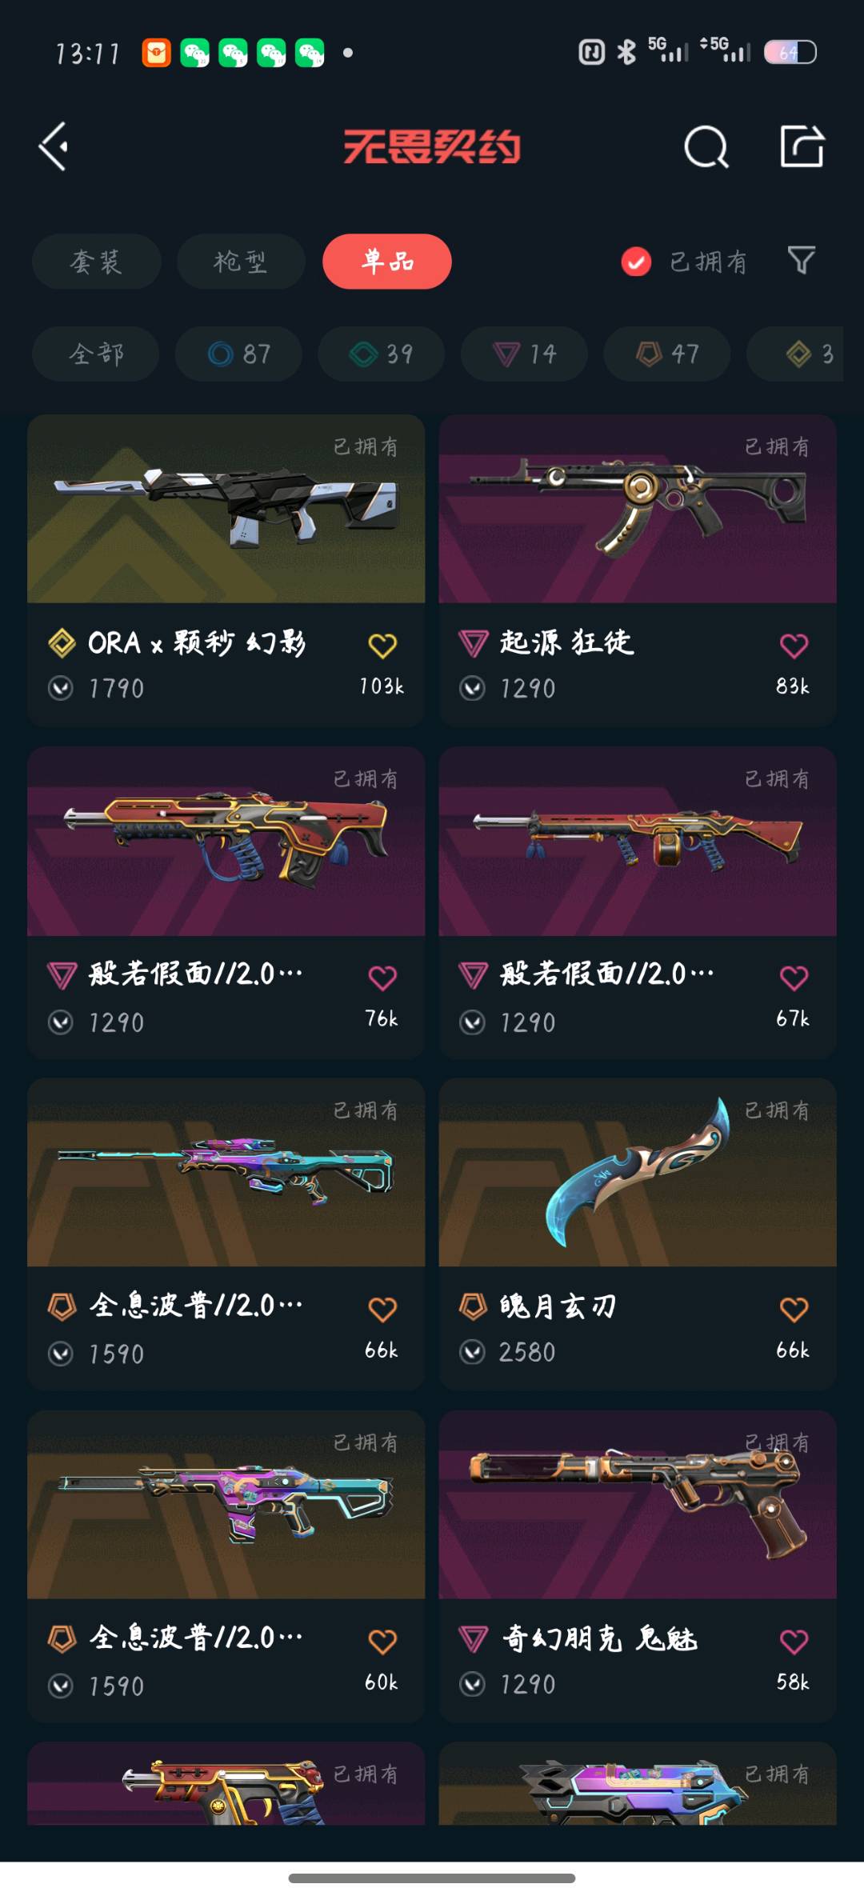Tap the back arrow icon
864x1900 pixels.
(x=54, y=146)
